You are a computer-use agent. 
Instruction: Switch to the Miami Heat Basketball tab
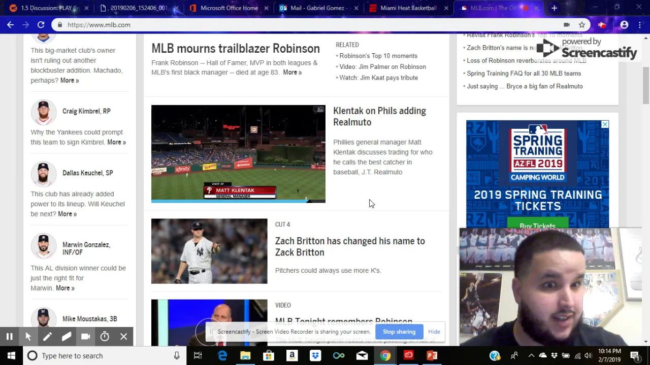pyautogui.click(x=408, y=8)
